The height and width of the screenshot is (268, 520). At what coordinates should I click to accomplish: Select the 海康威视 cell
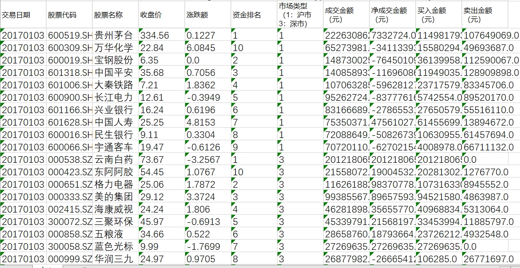(x=115, y=209)
